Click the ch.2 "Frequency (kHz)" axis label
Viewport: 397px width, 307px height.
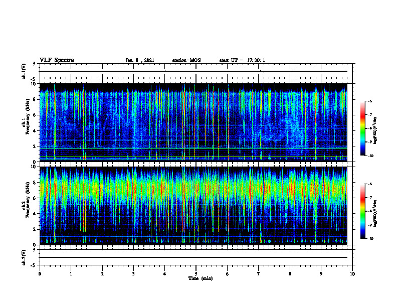tap(28, 200)
